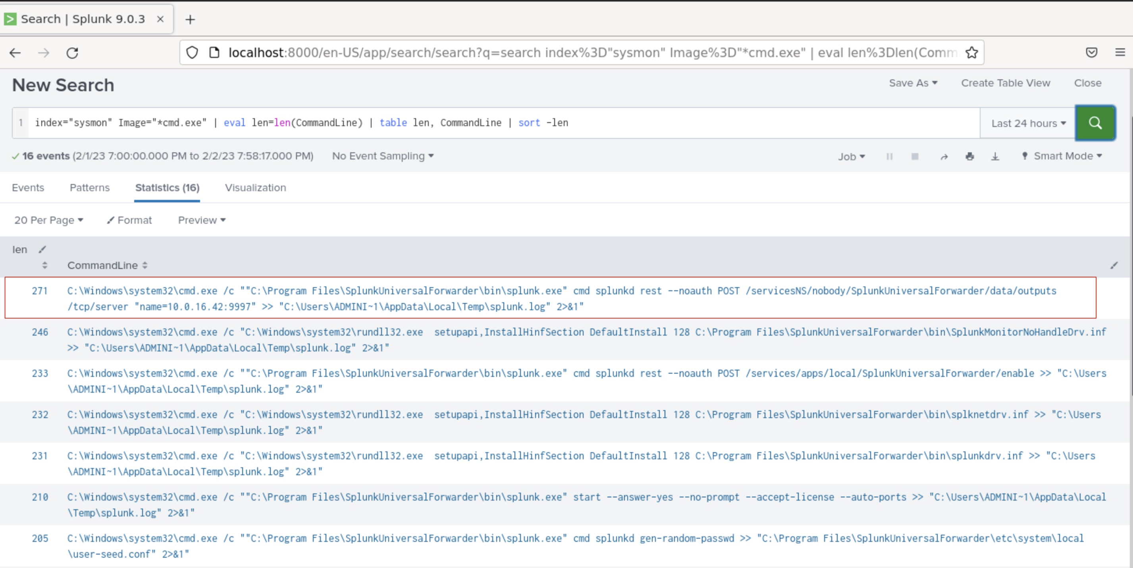
Task: Reload the page with refresh icon
Action: tap(73, 53)
